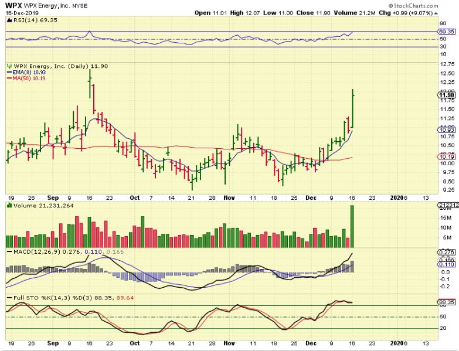Click the tallest green volume bar on Dec 16
Image resolution: width=459 pixels, height=351 pixels.
pyautogui.click(x=352, y=226)
